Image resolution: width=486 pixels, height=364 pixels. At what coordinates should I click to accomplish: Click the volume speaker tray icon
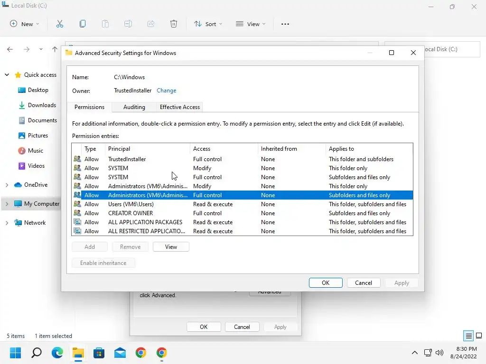[439, 353]
